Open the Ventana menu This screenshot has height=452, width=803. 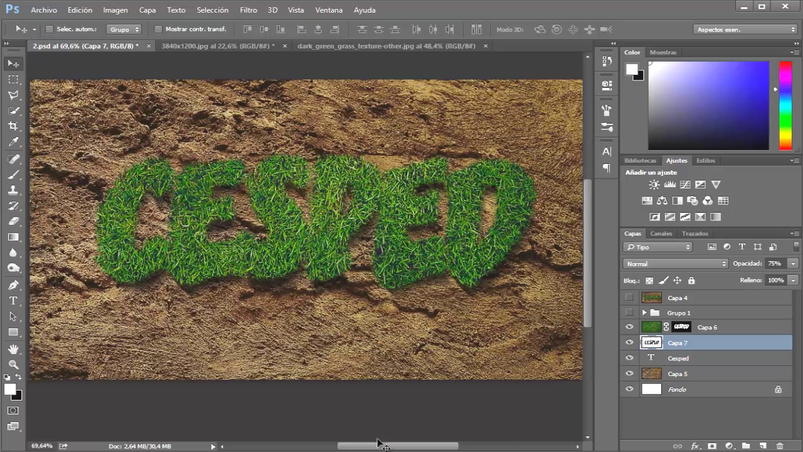pyautogui.click(x=329, y=10)
